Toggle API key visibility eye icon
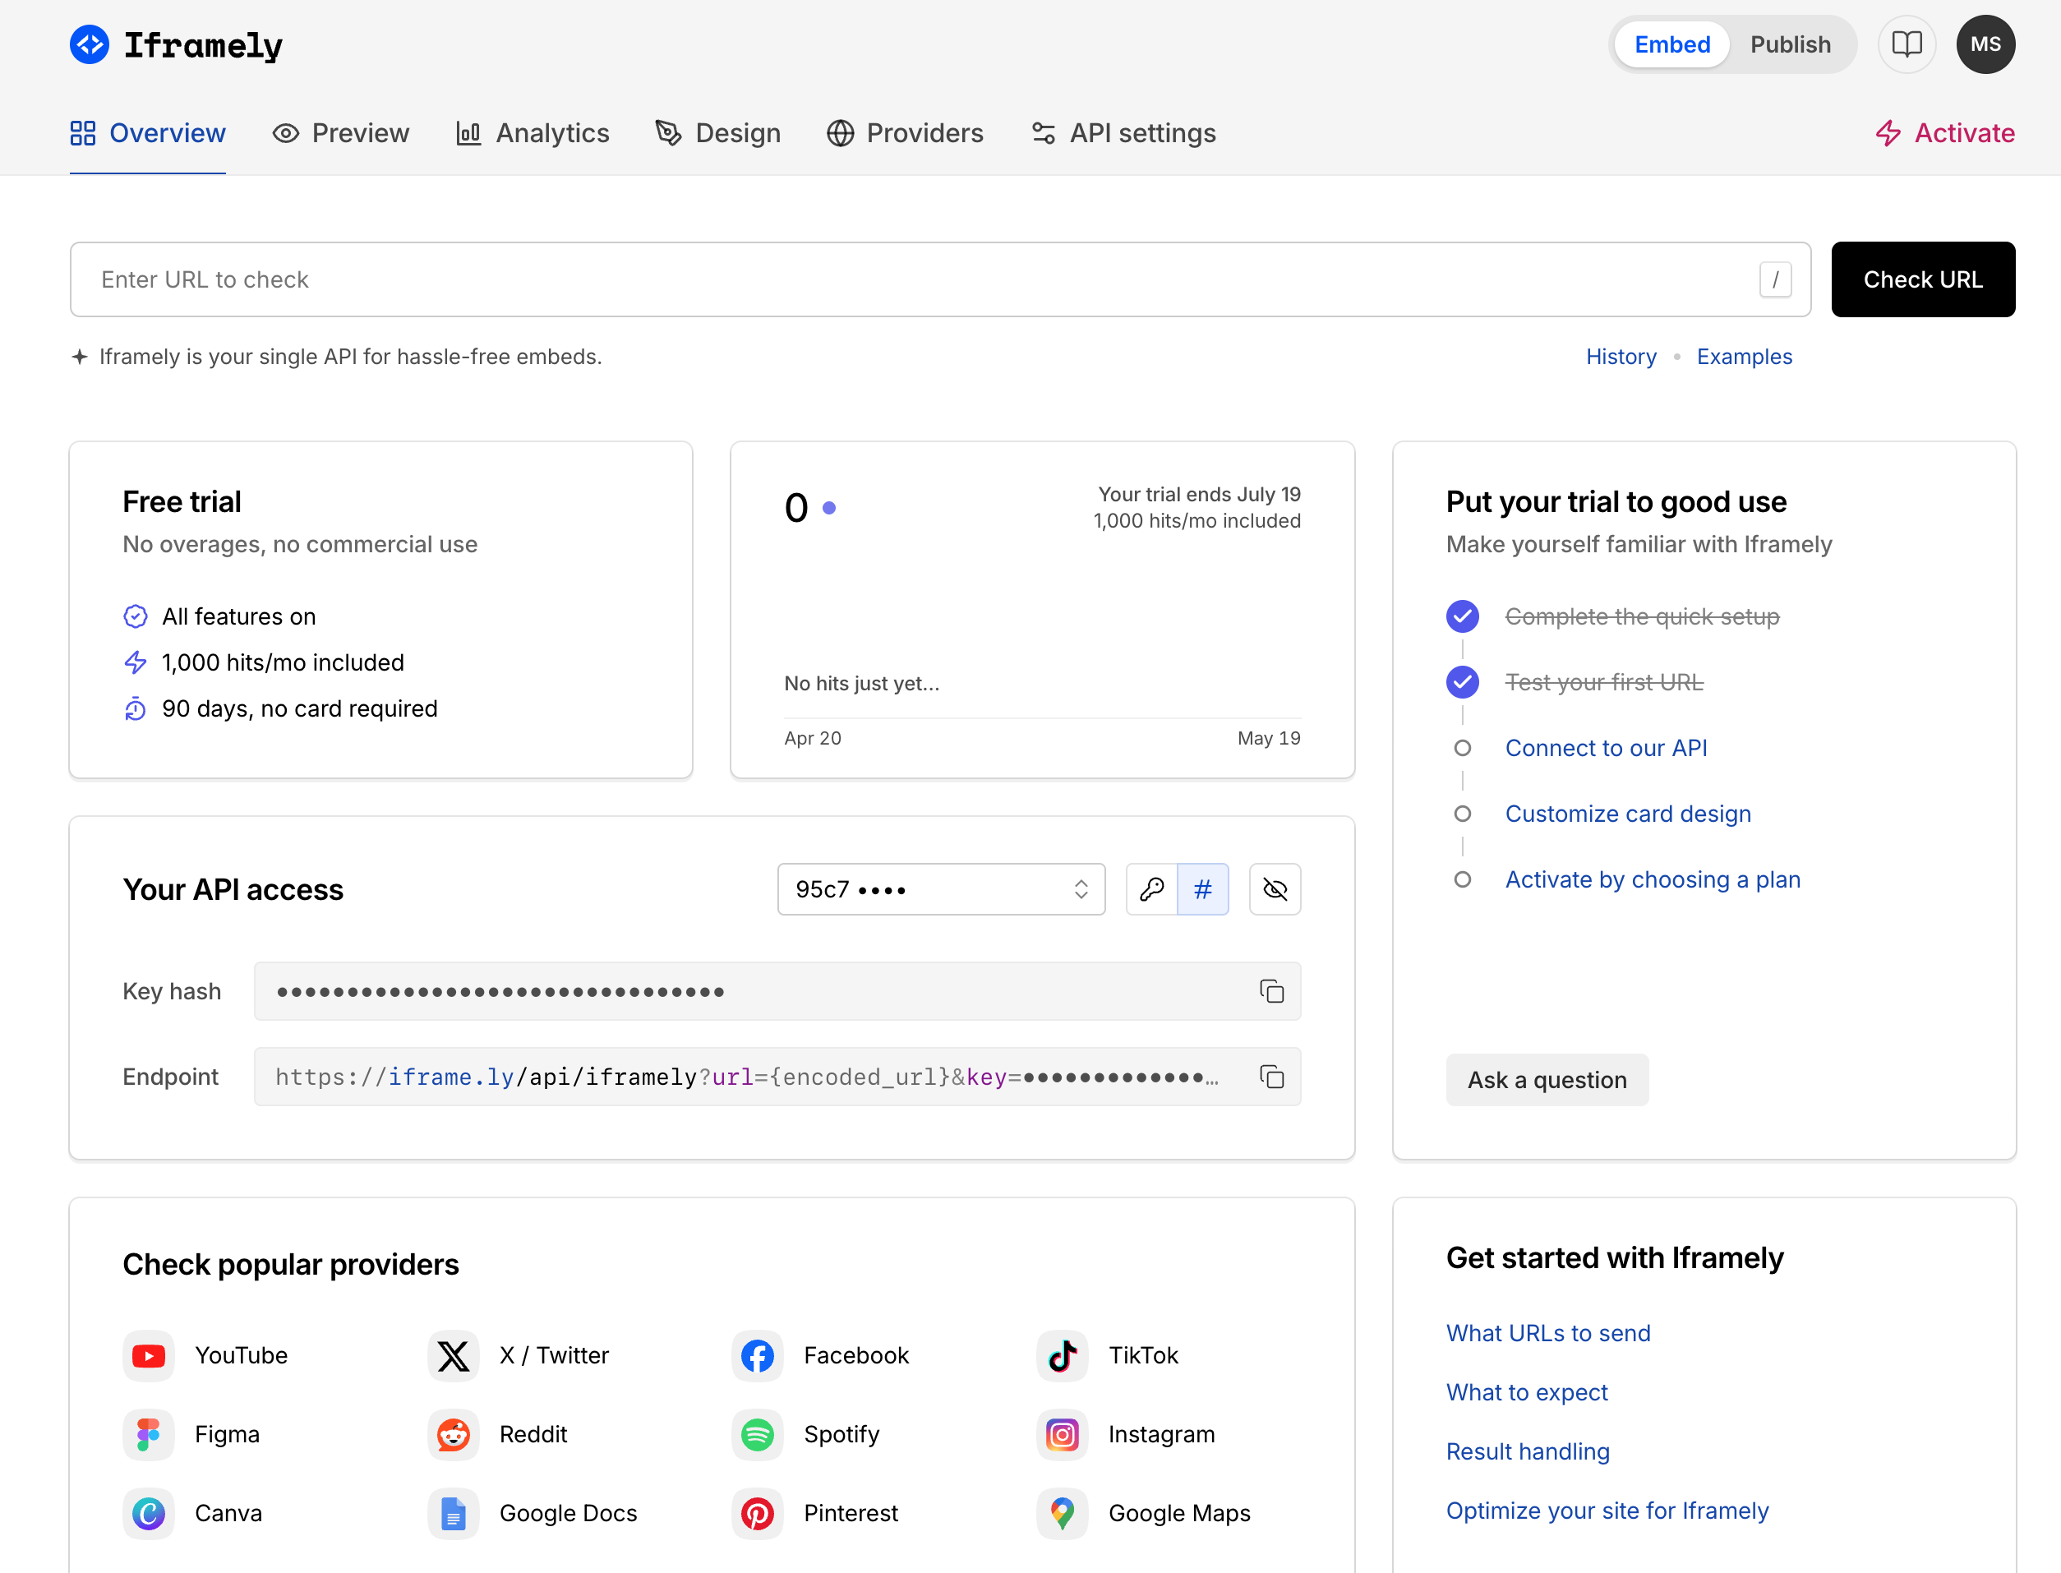2061x1573 pixels. [x=1275, y=888]
